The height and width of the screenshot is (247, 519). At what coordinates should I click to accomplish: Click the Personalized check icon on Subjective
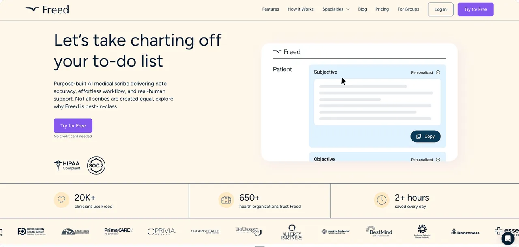pos(438,72)
